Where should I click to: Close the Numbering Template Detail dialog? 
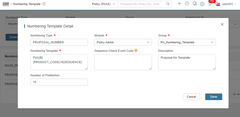[x=222, y=24]
